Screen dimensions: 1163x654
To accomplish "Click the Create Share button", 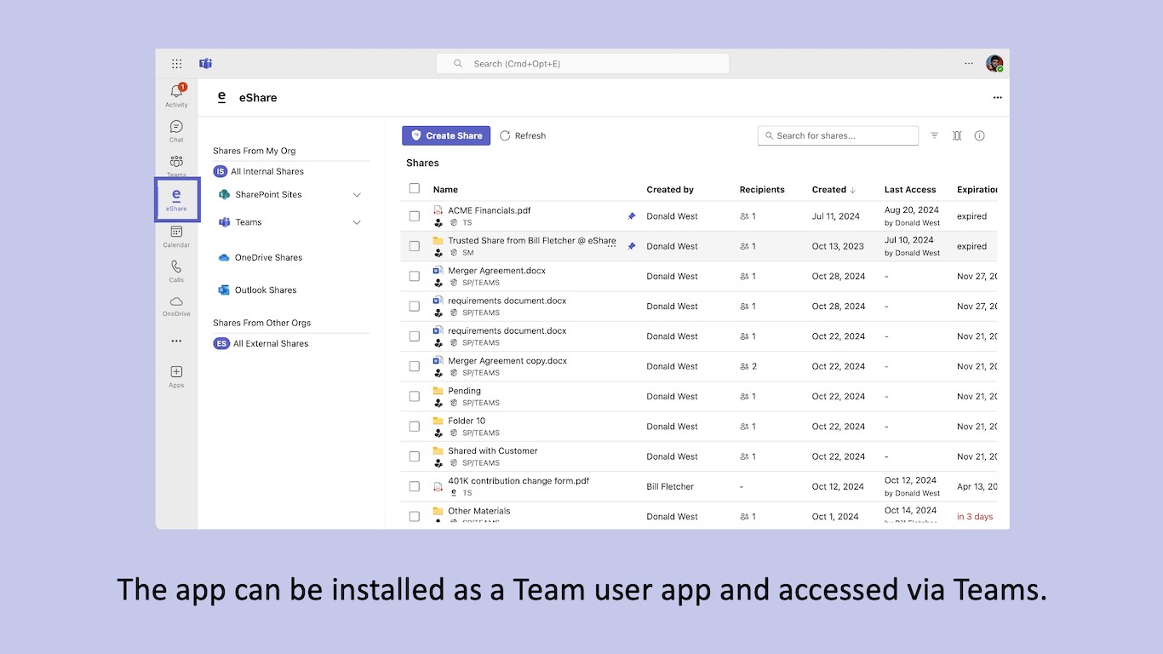I will coord(446,135).
